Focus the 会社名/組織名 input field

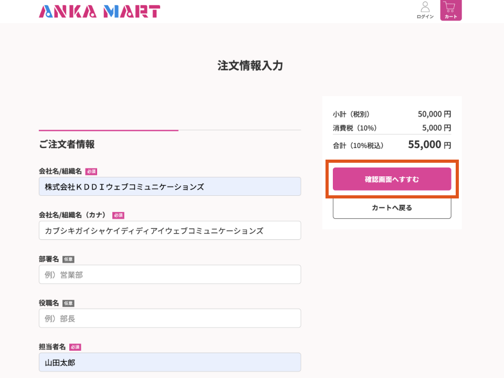[170, 186]
